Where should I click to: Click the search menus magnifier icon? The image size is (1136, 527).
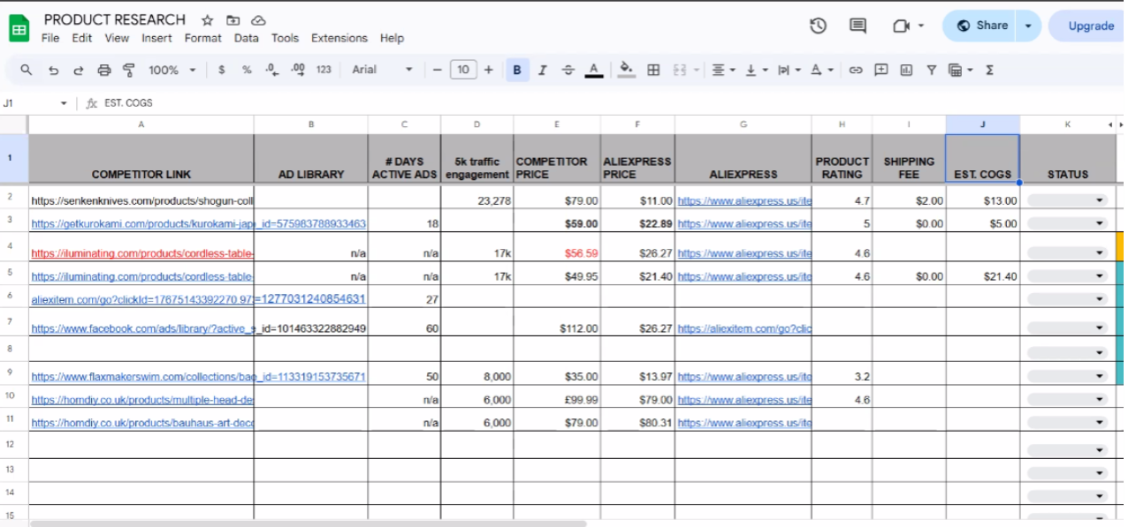27,70
